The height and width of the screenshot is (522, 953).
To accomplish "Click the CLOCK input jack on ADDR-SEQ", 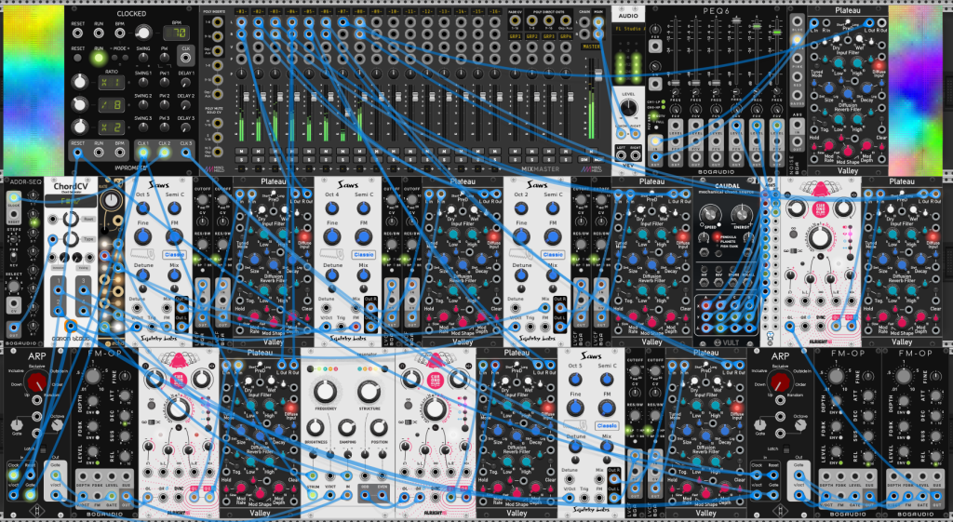I will pyautogui.click(x=13, y=197).
